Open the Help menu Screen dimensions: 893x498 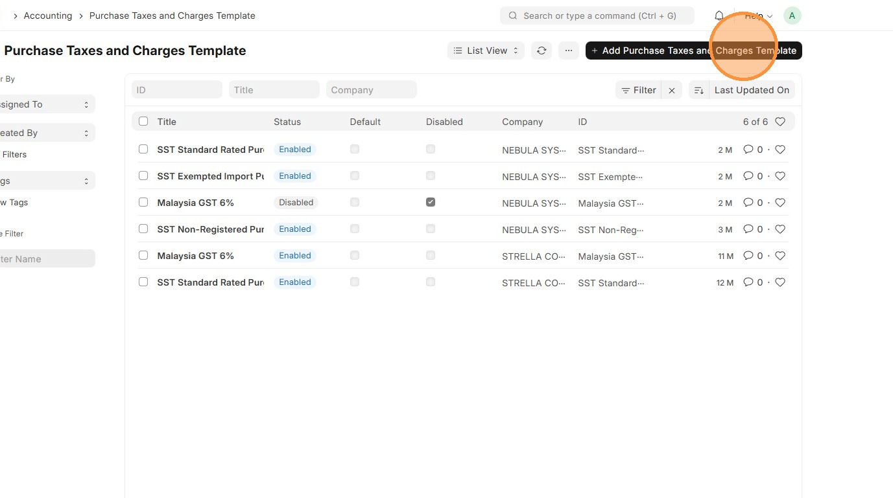[x=758, y=16]
